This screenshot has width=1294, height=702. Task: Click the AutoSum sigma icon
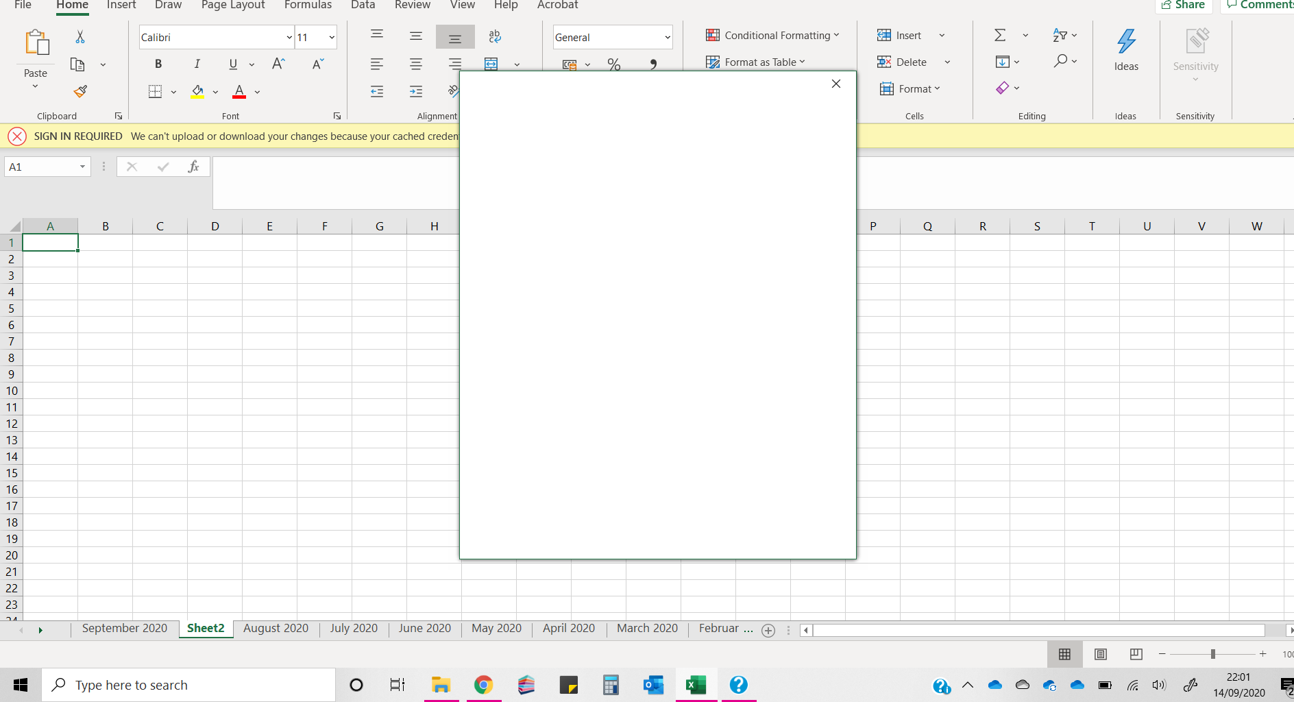click(1001, 35)
